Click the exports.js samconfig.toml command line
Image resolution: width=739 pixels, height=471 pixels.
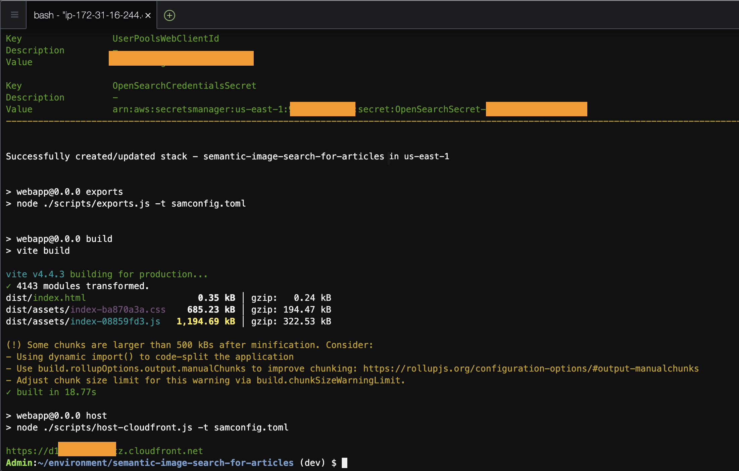[131, 204]
